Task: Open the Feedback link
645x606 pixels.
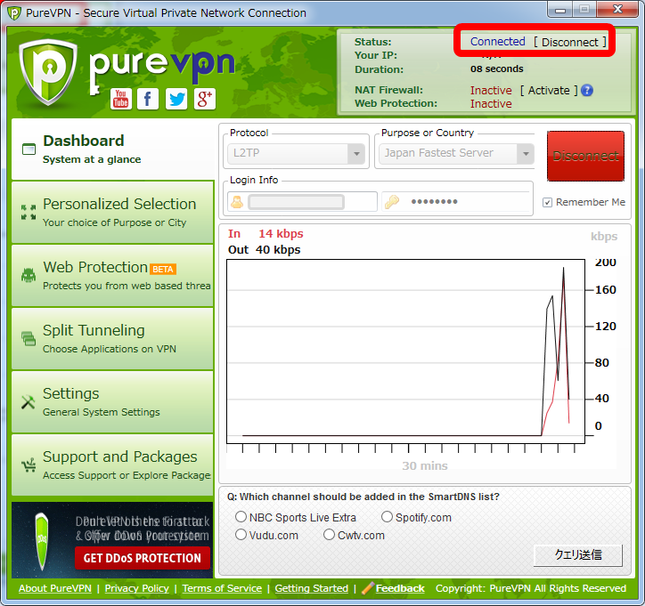Action: (x=400, y=588)
